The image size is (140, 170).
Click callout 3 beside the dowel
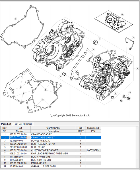[60, 76]
